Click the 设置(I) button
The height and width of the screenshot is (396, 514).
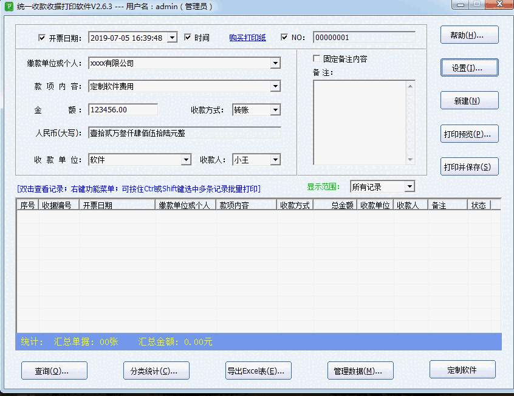(469, 67)
